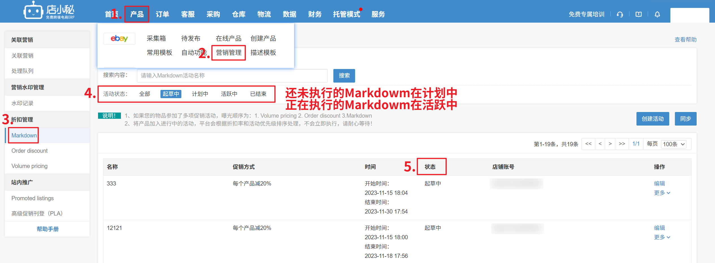Screen dimensions: 715x263
Task: Open the notification bell icon
Action: pos(657,14)
